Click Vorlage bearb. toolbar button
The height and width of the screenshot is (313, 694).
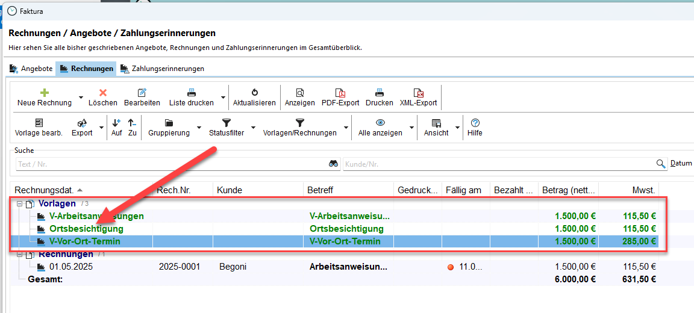click(39, 123)
